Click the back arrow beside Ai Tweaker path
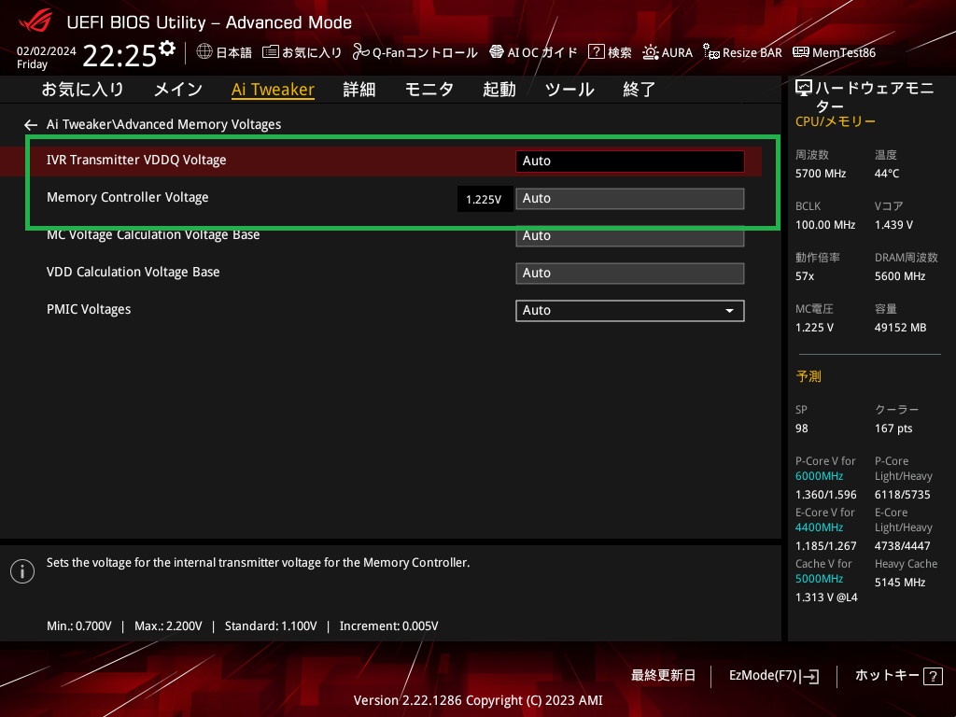The height and width of the screenshot is (717, 956). (x=31, y=125)
